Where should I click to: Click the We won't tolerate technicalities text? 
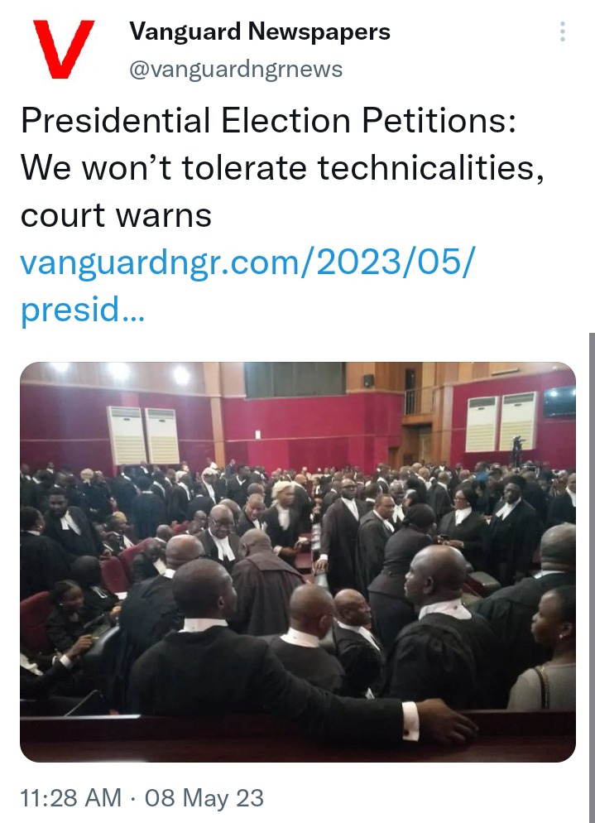[x=282, y=167]
